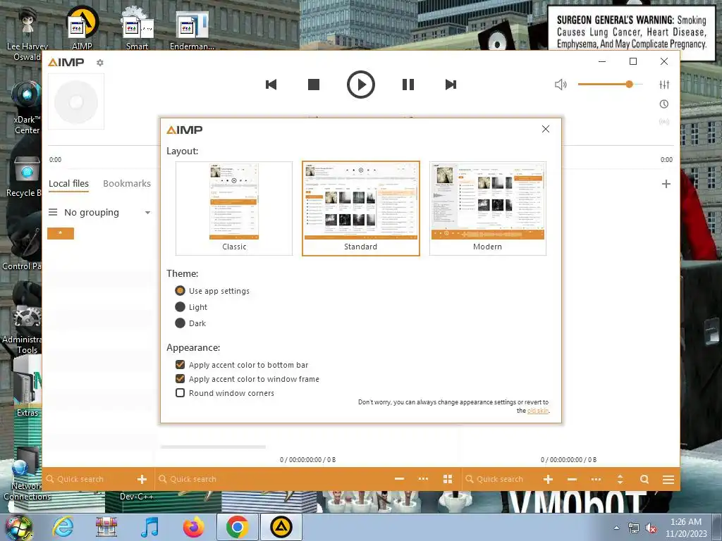The image size is (722, 541).
Task: Click the hamburger icon beside No grouping
Action: pyautogui.click(x=53, y=212)
